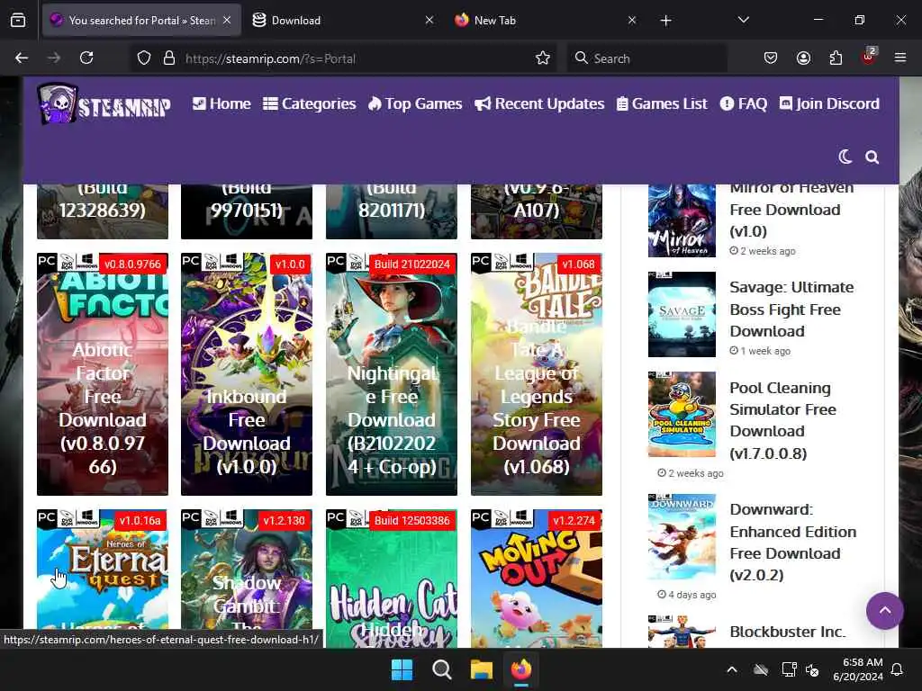Image resolution: width=922 pixels, height=691 pixels.
Task: Open Inkbound Free Download card
Action: click(x=247, y=374)
